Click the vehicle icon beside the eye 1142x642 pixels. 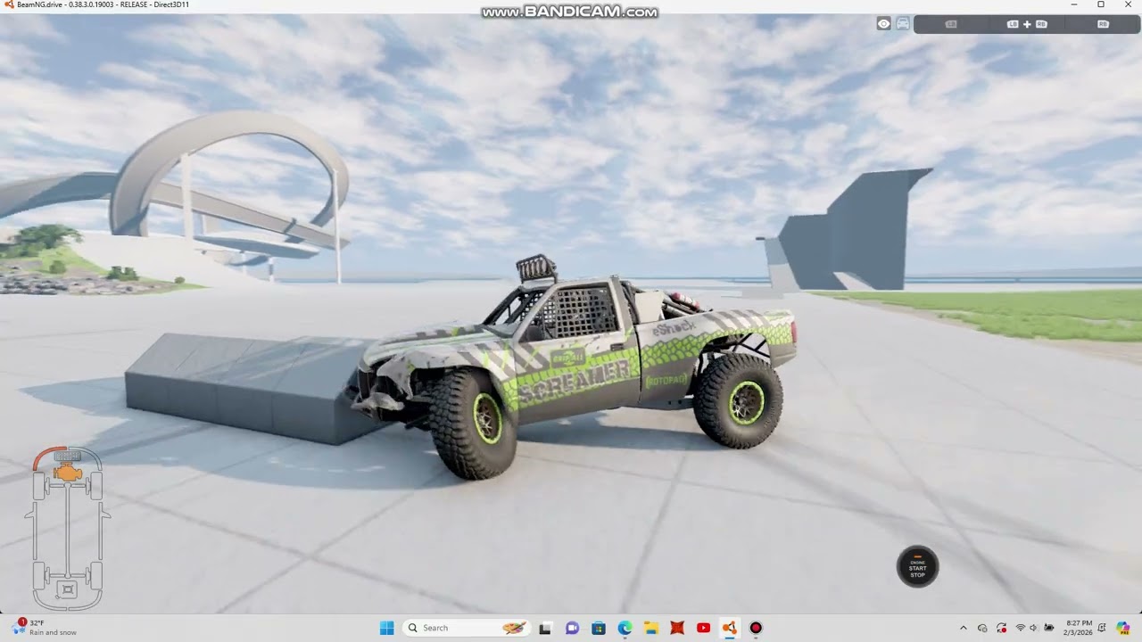click(x=903, y=24)
